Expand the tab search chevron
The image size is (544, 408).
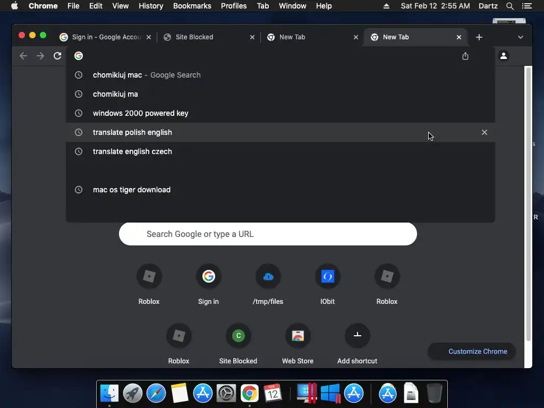[521, 37]
